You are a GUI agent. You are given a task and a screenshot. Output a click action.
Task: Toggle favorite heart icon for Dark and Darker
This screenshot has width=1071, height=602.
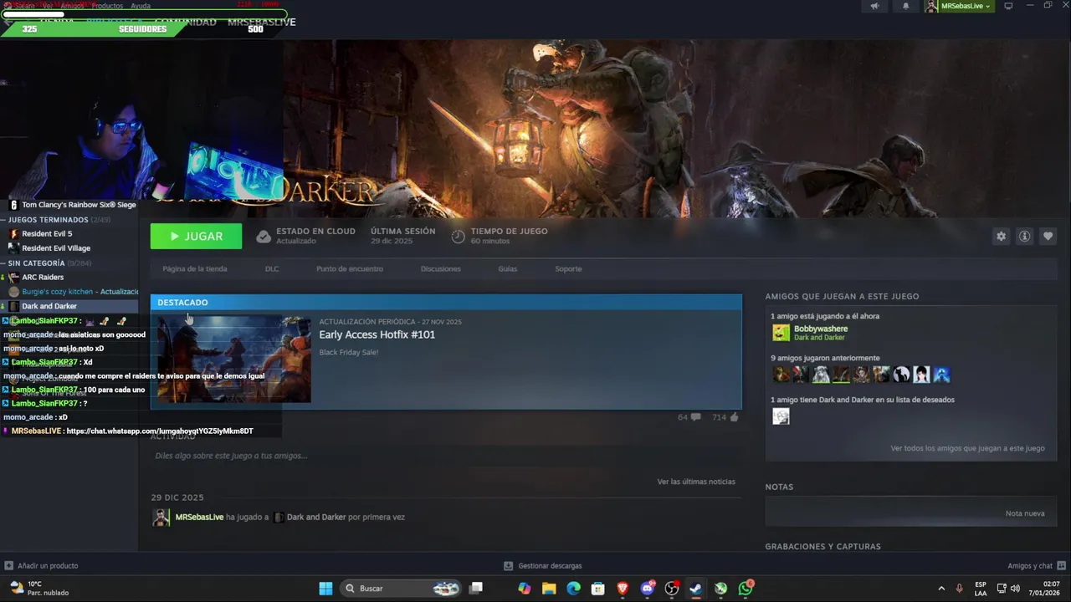(1048, 237)
